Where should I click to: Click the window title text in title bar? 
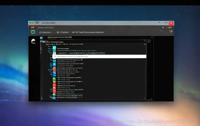(x=46, y=23)
